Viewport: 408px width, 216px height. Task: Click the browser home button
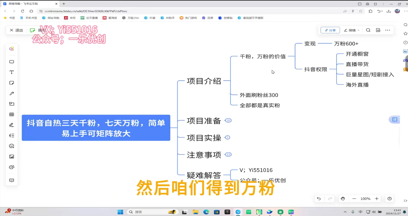(31, 11)
